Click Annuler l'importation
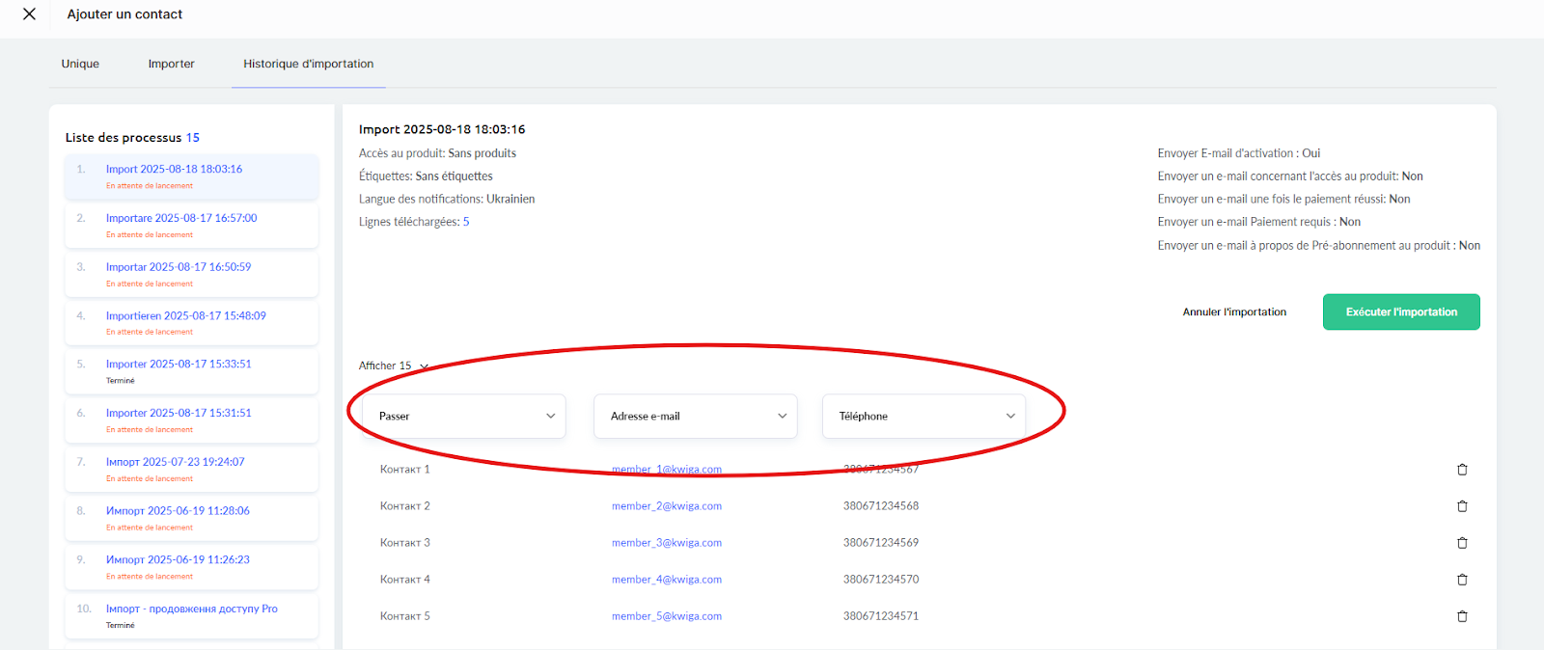This screenshot has width=1544, height=650. click(x=1234, y=312)
